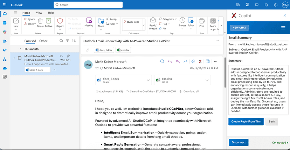Click the Download all attachments link
Viewport: 290px width, 150px height.
[x=189, y=92]
